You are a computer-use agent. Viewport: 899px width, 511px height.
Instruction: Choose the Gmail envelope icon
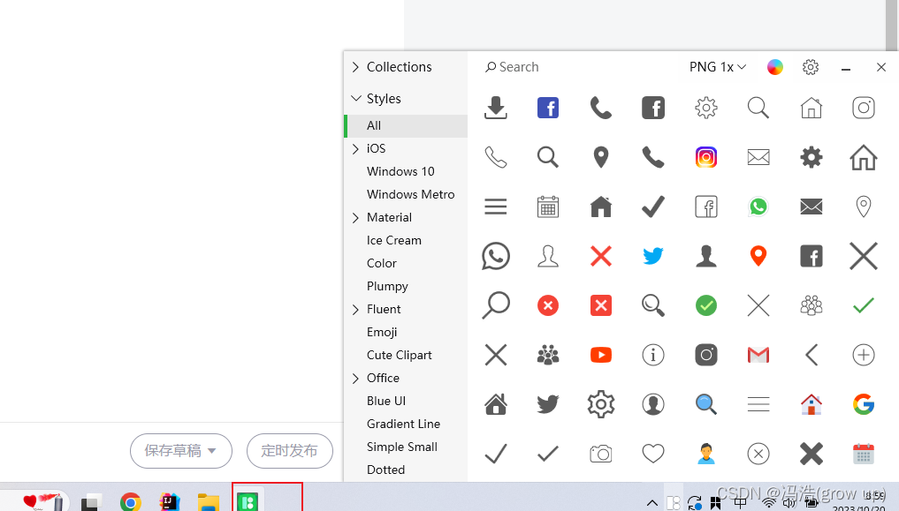point(758,355)
